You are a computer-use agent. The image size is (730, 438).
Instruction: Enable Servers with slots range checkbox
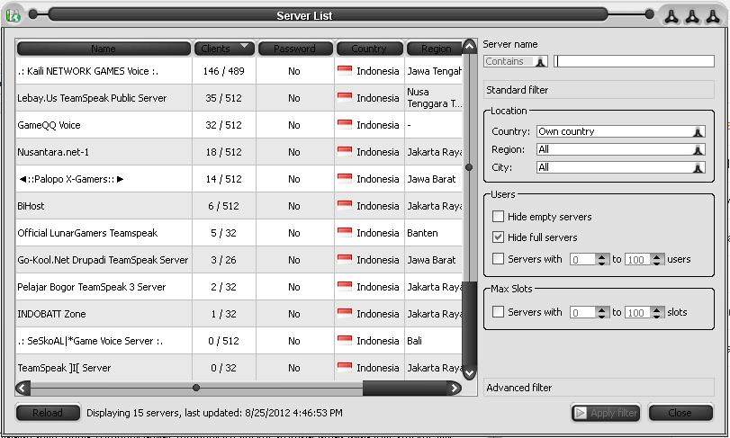pyautogui.click(x=498, y=311)
